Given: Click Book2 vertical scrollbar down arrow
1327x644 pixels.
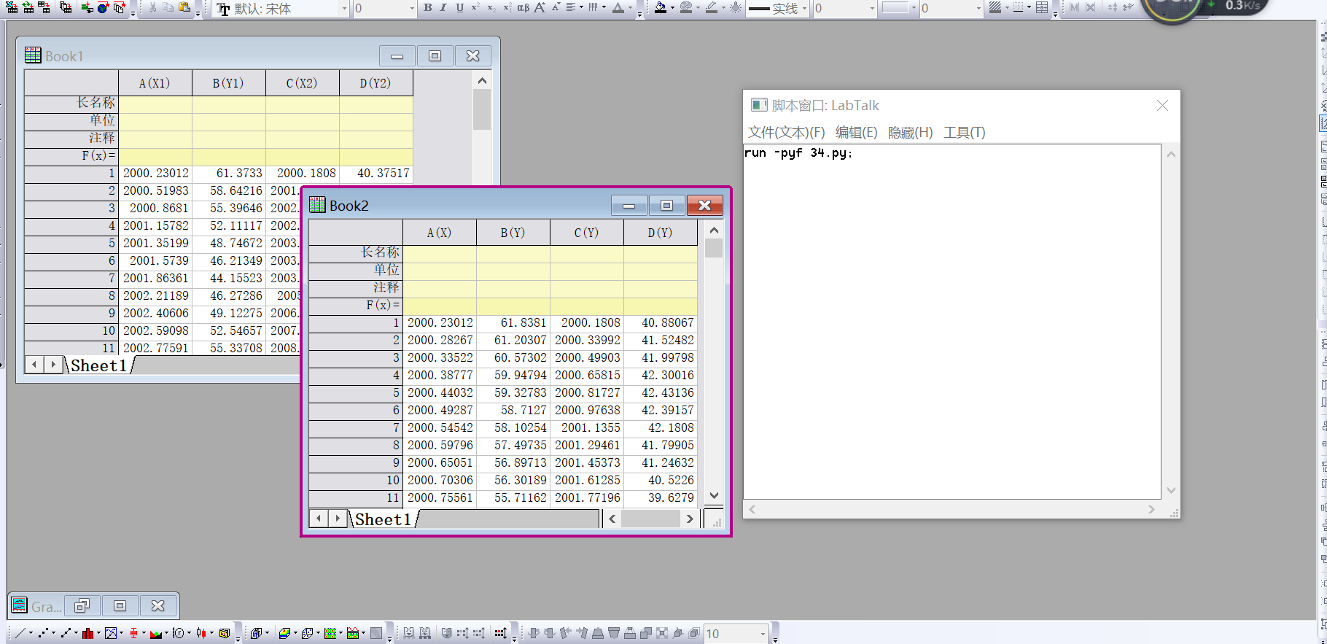Looking at the screenshot, I should [714, 496].
